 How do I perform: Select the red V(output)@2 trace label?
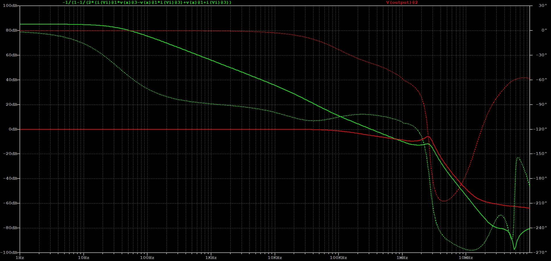point(402,3)
